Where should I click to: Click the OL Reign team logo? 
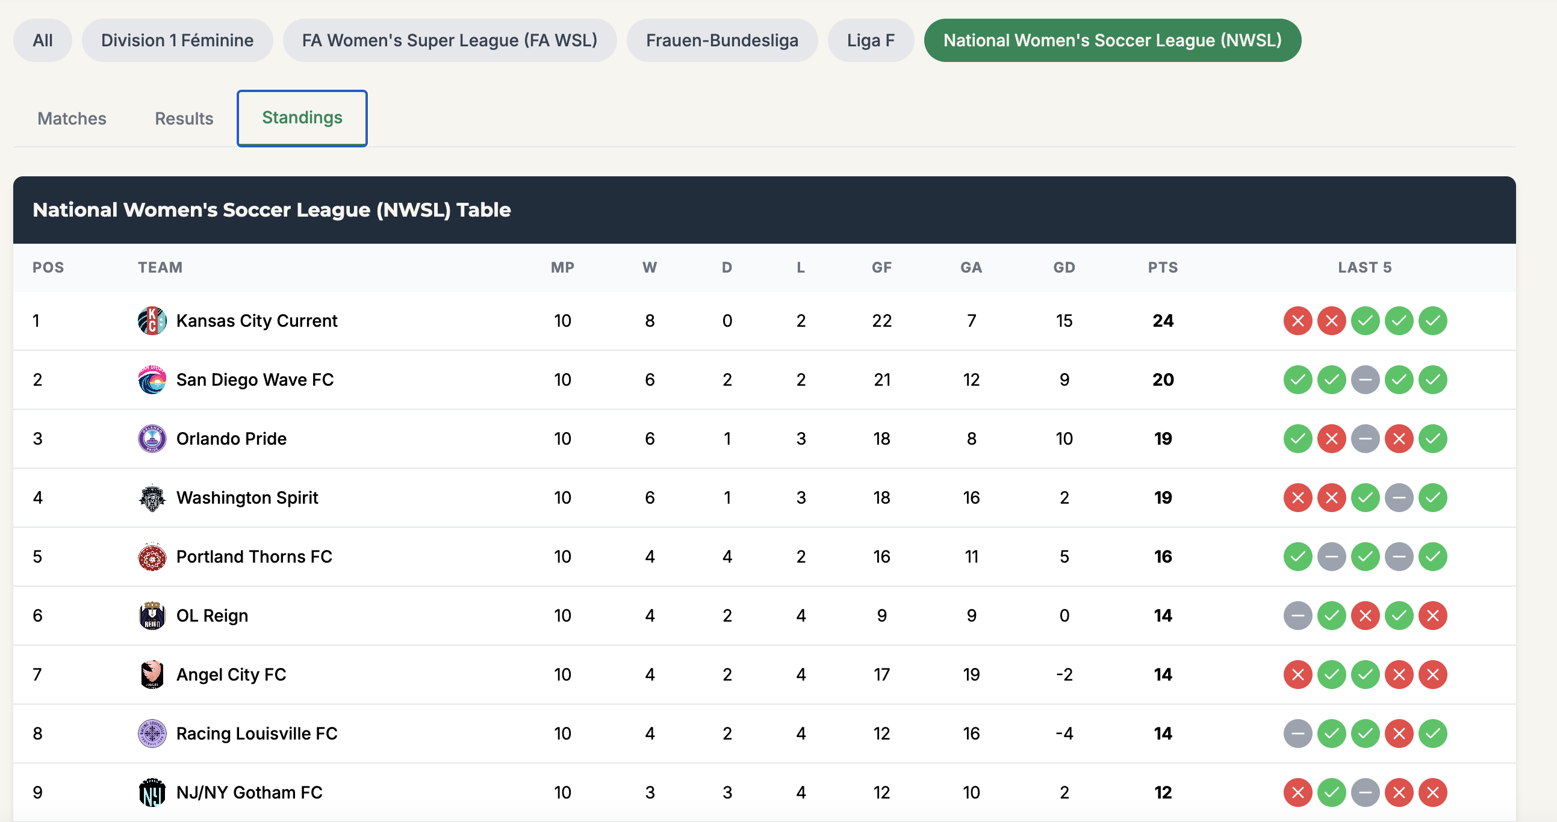[x=152, y=616]
